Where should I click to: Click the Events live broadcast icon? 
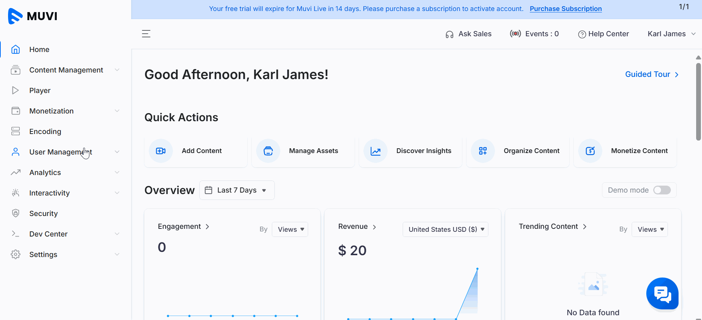pos(516,34)
